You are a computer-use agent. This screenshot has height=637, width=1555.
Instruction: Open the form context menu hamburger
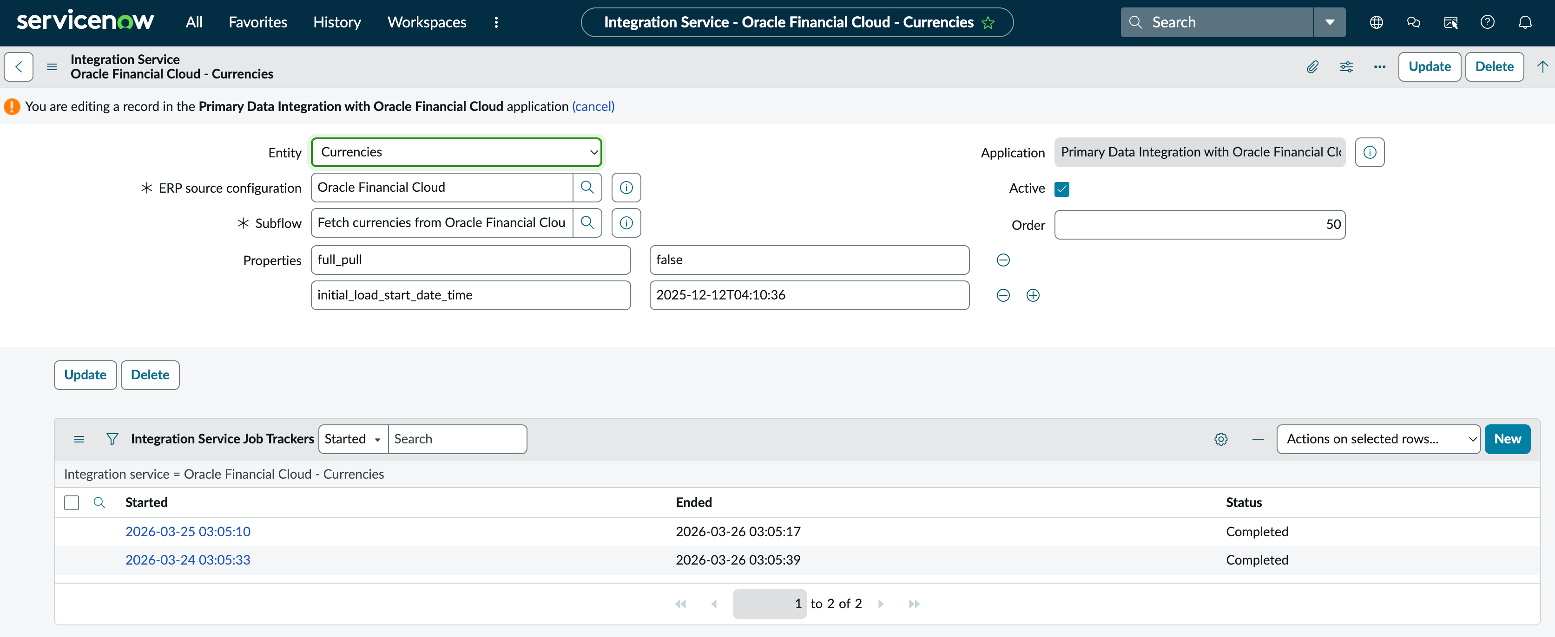click(x=52, y=66)
